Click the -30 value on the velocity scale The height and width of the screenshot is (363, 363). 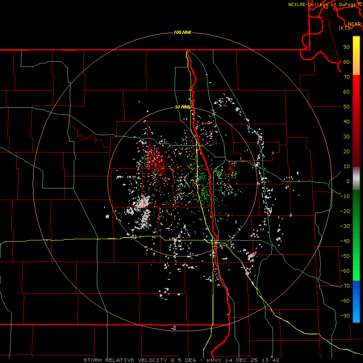(345, 226)
